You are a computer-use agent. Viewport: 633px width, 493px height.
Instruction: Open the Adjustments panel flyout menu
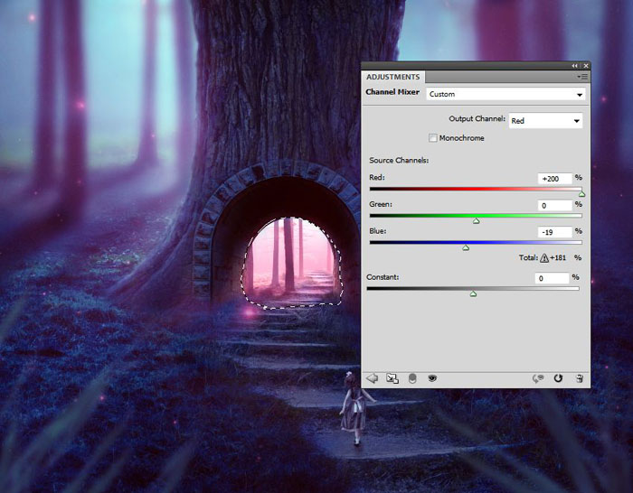(583, 77)
